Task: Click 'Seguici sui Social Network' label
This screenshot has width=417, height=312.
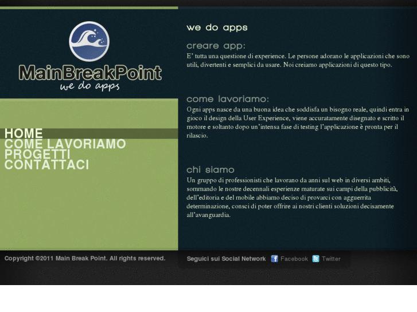Action: [226, 259]
